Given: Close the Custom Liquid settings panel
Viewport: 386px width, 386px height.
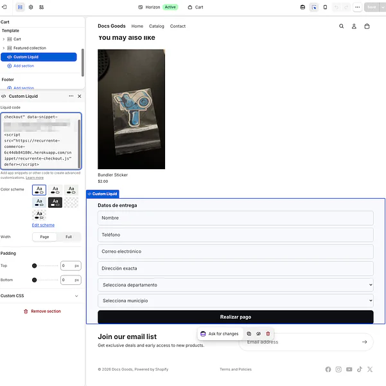Looking at the screenshot, I should 79,96.
